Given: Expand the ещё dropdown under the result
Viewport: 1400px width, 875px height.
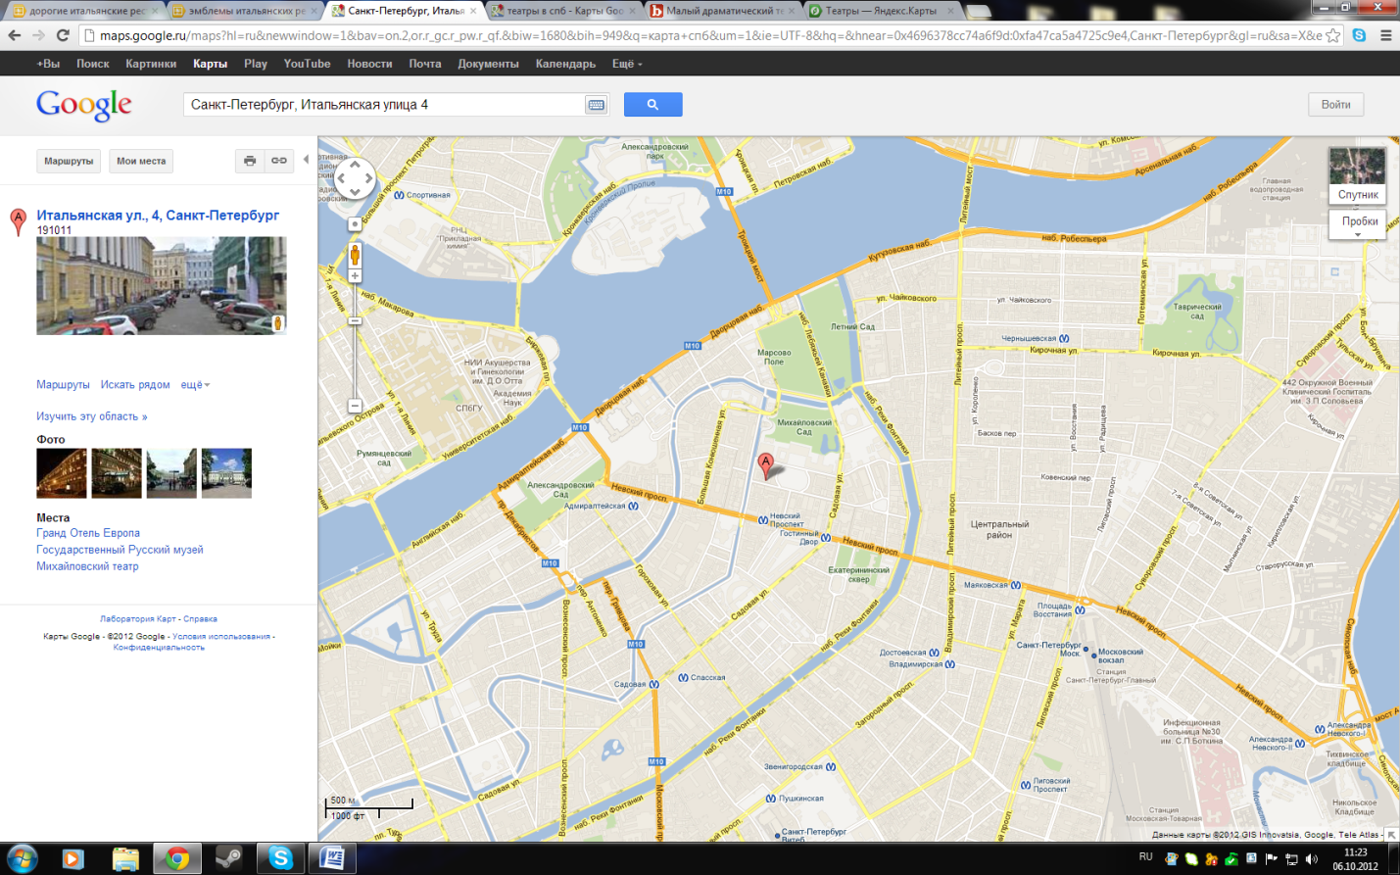Looking at the screenshot, I should 195,385.
